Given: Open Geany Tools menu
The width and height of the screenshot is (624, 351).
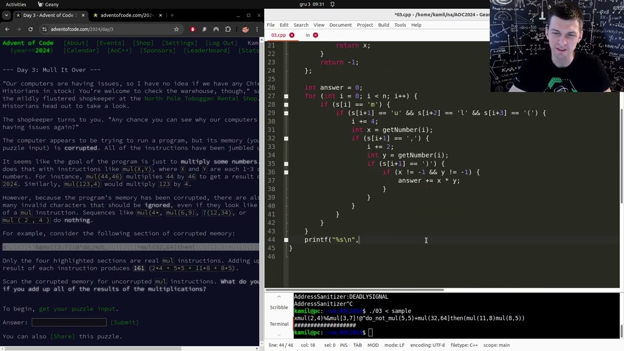Looking at the screenshot, I should pos(400,25).
